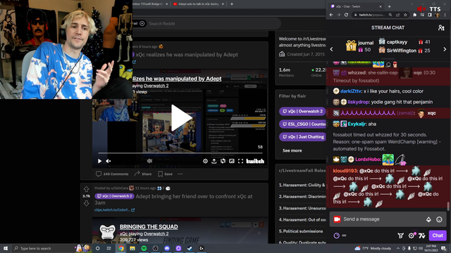Click the Twitch logo in the video player
This screenshot has width=451, height=253.
(x=255, y=161)
